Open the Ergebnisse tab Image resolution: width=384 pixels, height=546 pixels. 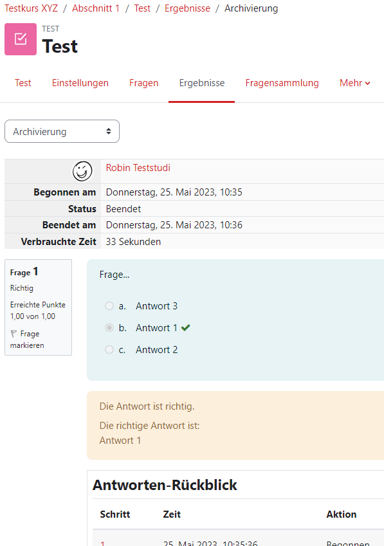click(202, 83)
